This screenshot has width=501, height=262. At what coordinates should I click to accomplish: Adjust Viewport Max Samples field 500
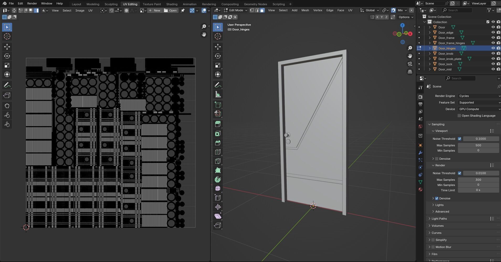tap(478, 145)
